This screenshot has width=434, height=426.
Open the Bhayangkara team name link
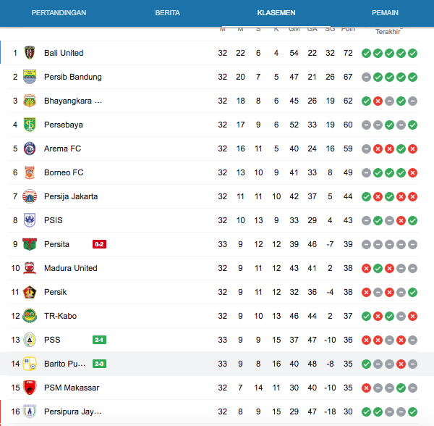point(73,101)
